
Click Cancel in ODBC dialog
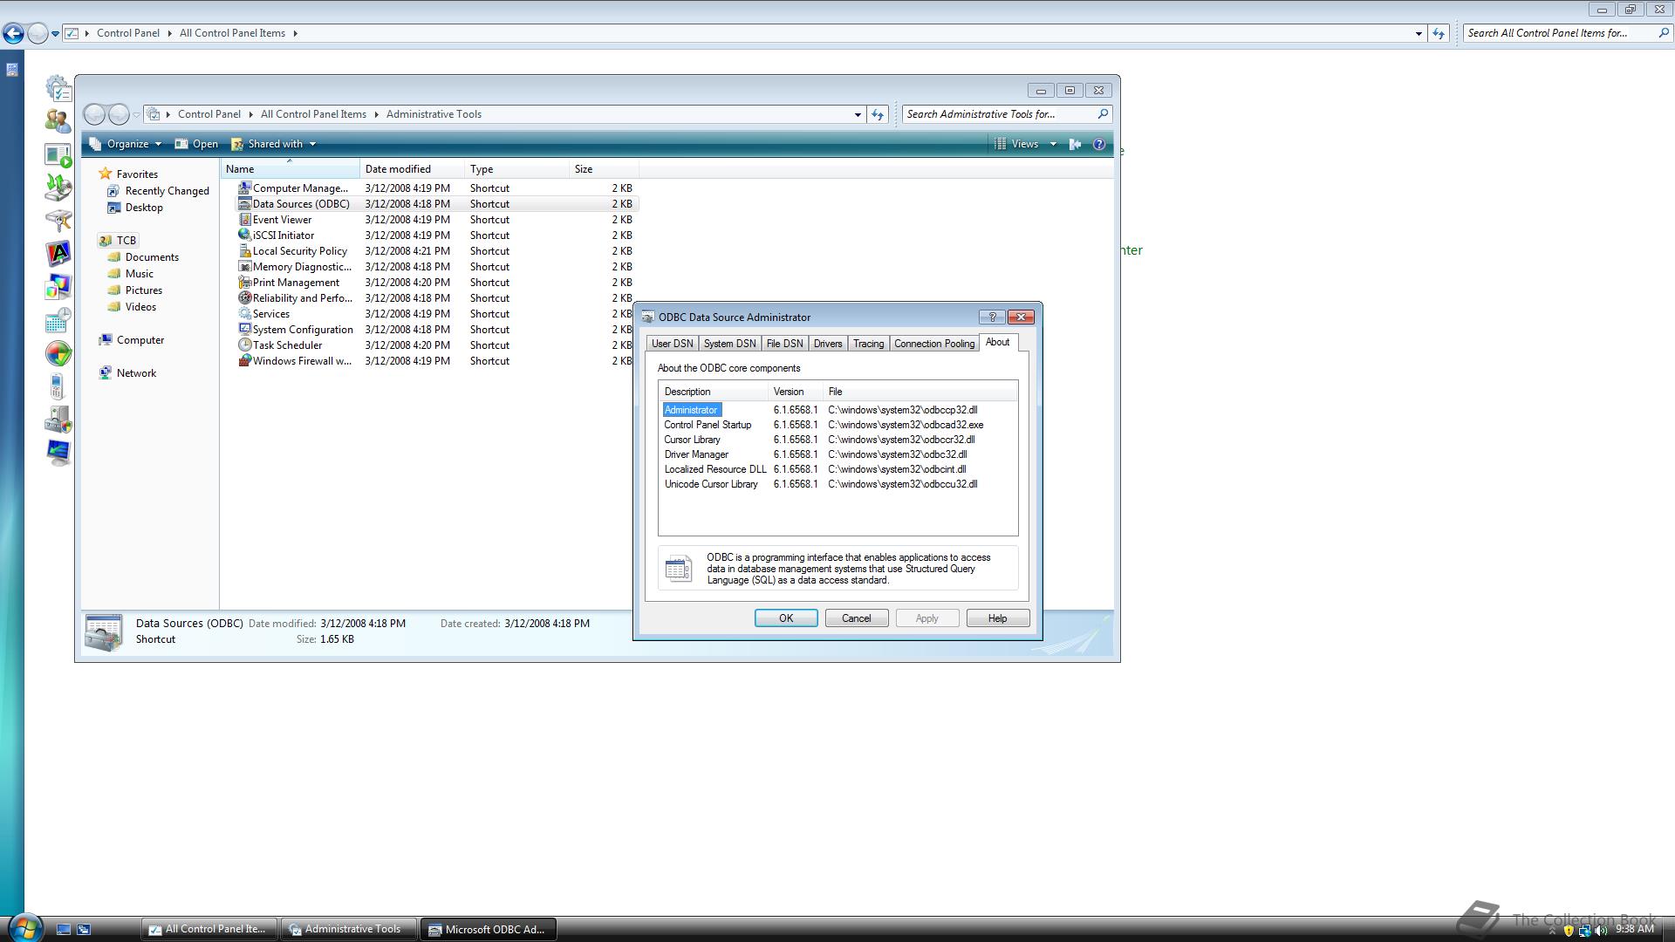click(x=857, y=618)
